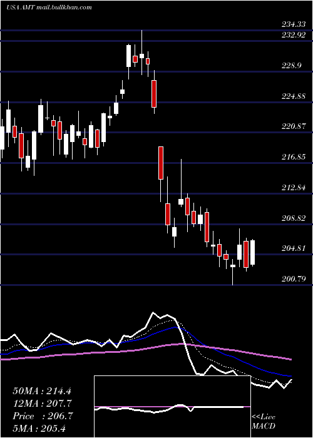Click the 204.81 price level label

[294, 248]
